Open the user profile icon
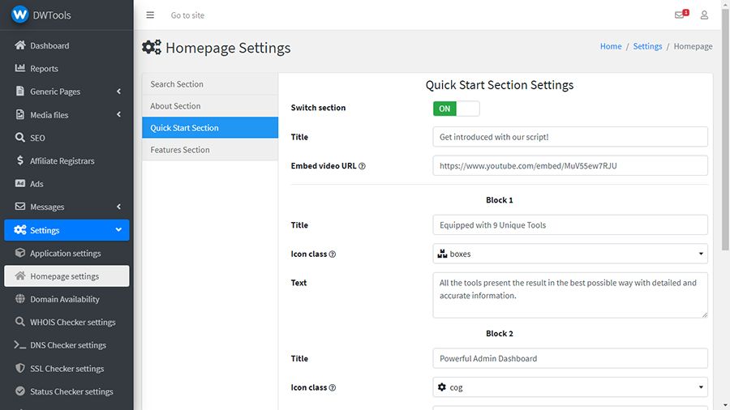 coord(704,15)
